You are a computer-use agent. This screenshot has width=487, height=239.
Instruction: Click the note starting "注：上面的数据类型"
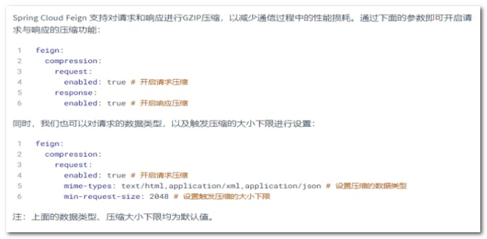click(114, 217)
